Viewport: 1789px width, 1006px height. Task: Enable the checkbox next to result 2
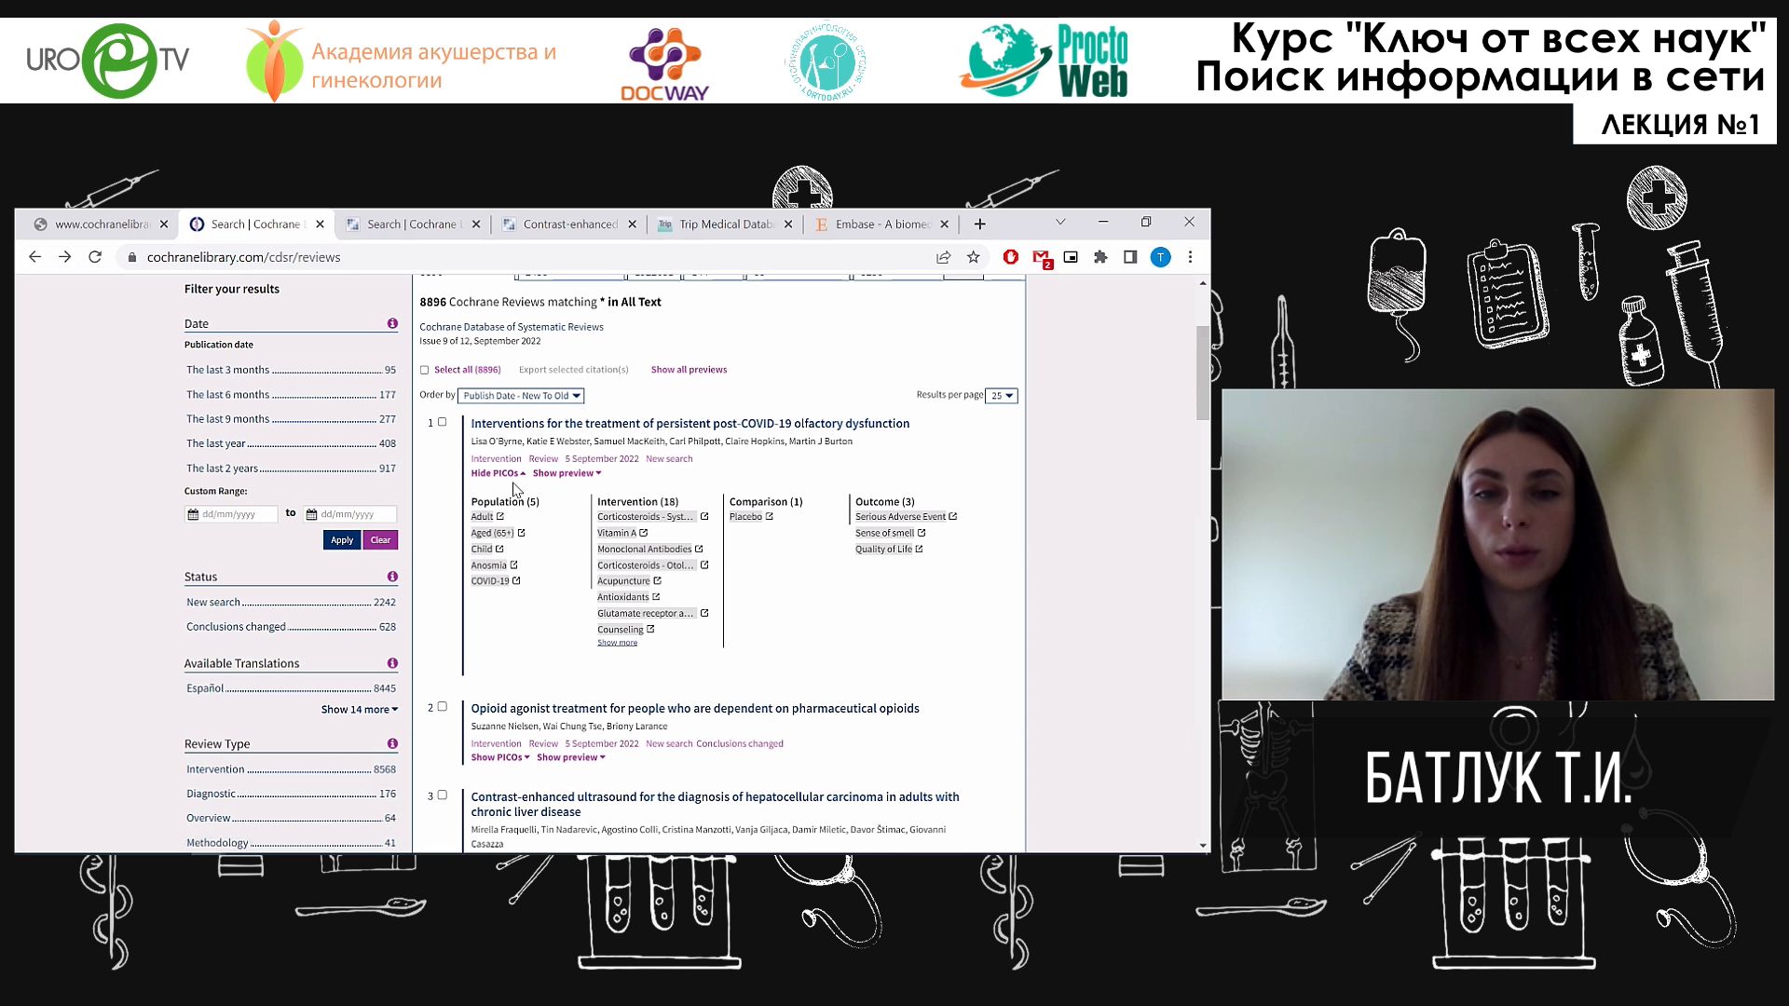[444, 706]
